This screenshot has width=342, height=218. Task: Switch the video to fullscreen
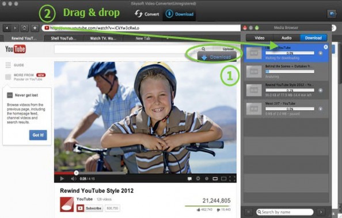(x=232, y=178)
